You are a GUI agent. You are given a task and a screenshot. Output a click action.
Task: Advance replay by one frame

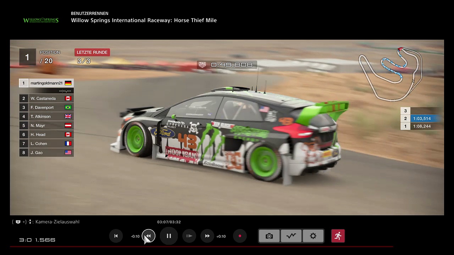(189, 236)
